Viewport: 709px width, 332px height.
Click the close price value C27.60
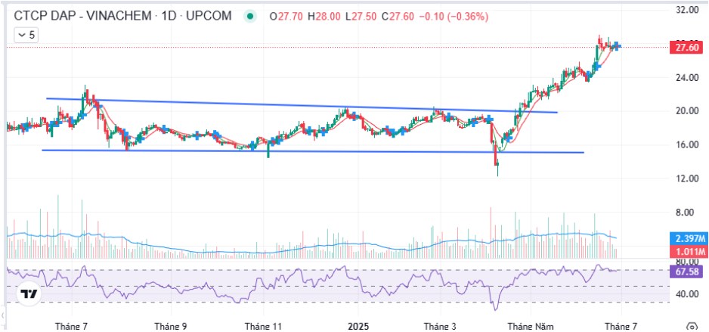(398, 17)
